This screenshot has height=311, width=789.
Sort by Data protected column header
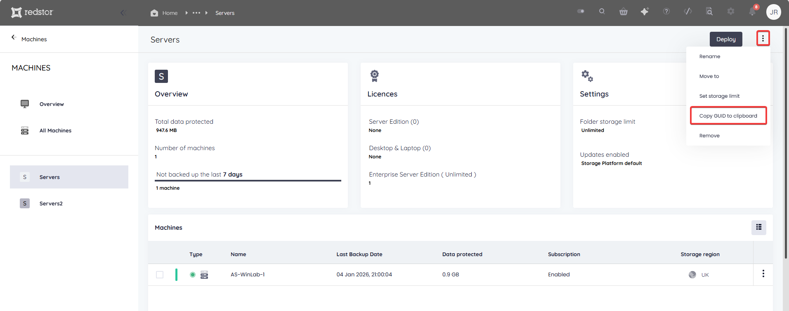click(462, 254)
